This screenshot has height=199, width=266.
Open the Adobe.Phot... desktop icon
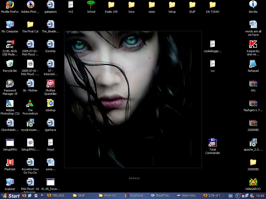pyautogui.click(x=30, y=5)
